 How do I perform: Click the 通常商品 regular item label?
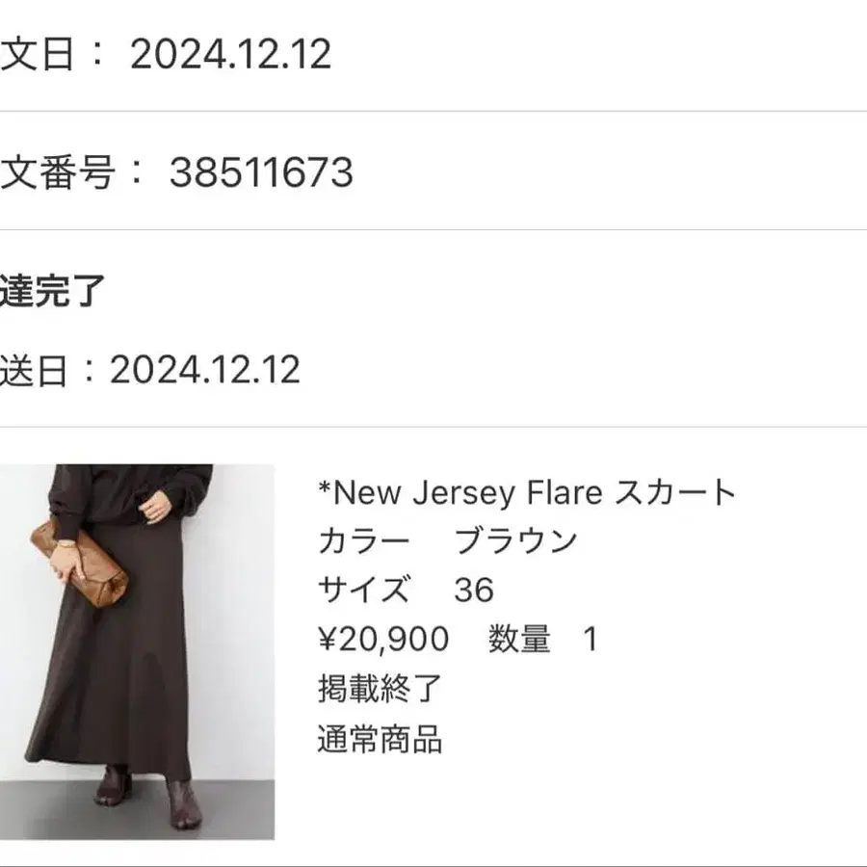click(380, 739)
